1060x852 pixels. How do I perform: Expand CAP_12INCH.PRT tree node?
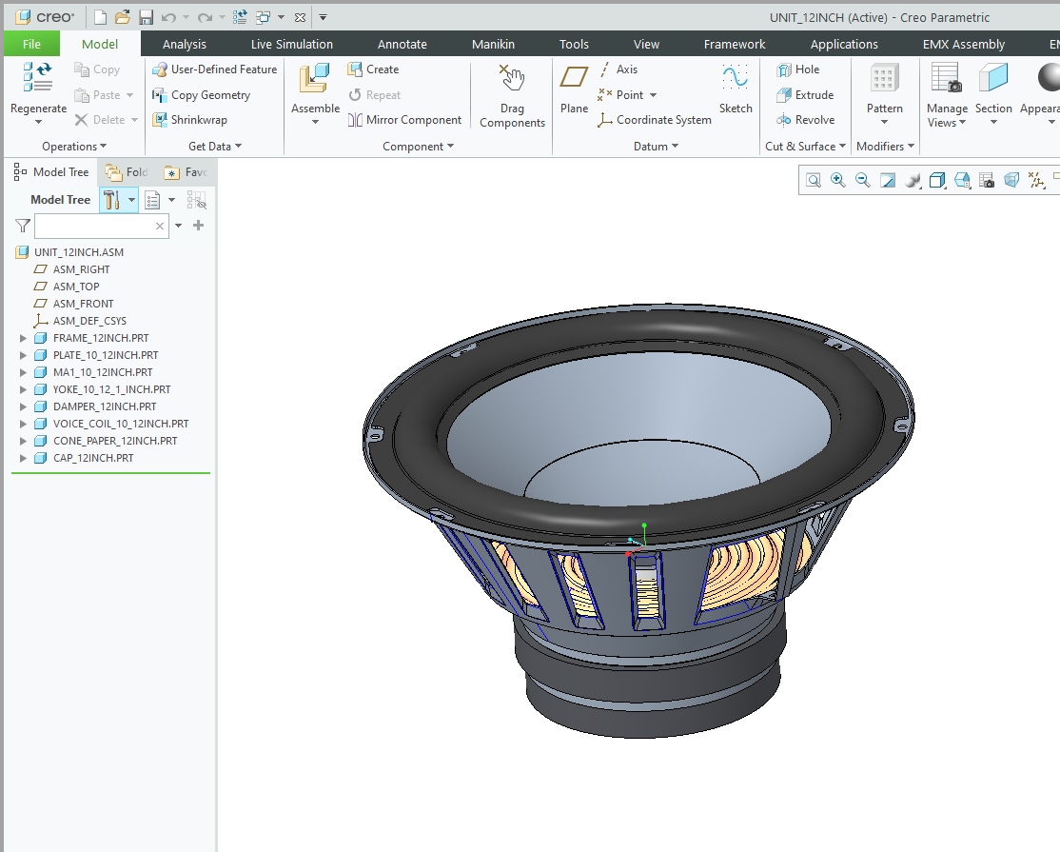click(23, 458)
